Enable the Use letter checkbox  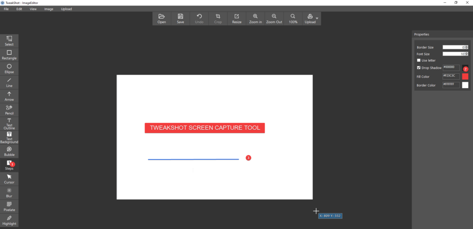[418, 60]
